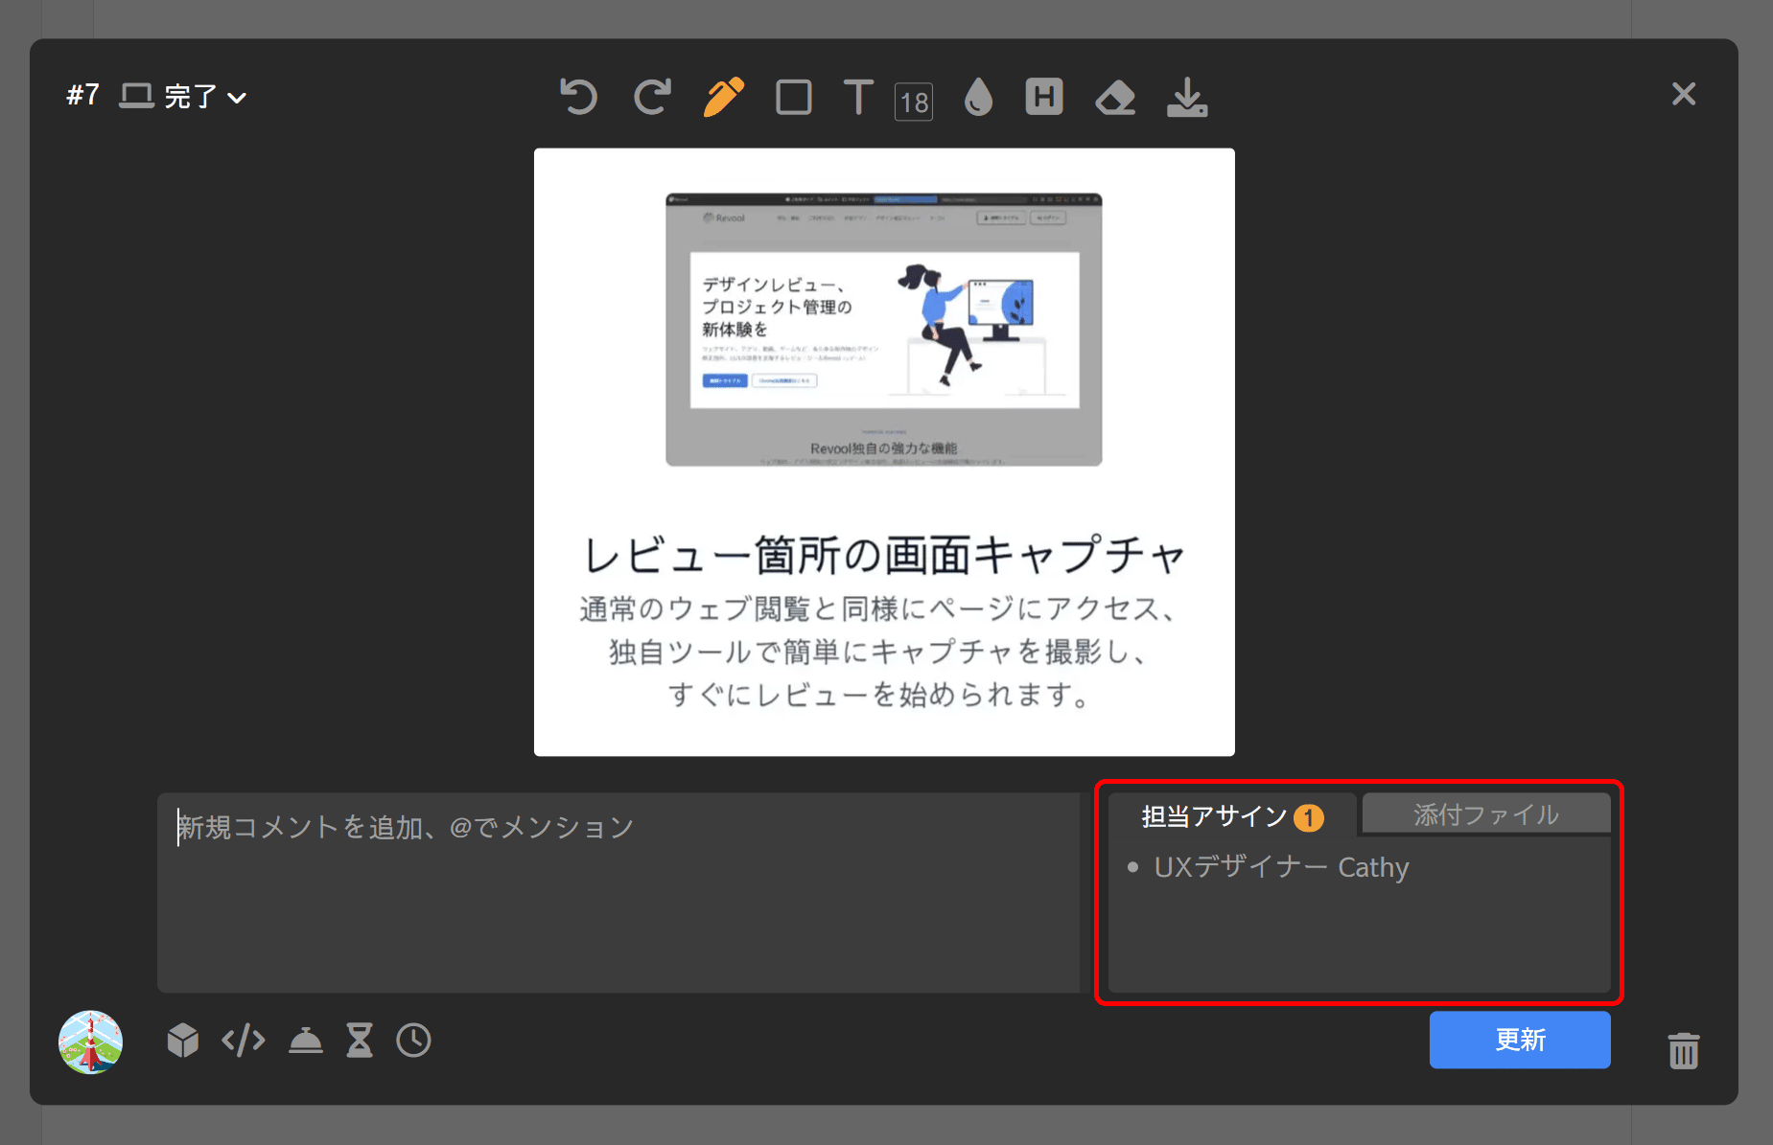
Task: Switch to the 添付ファイル tab
Action: point(1485,814)
